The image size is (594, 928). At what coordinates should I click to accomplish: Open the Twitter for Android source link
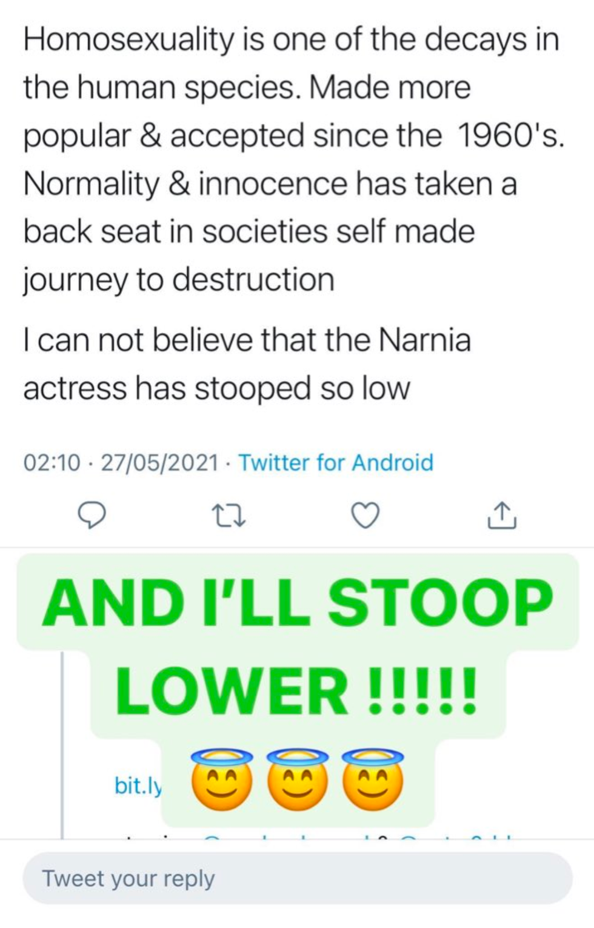pyautogui.click(x=336, y=463)
